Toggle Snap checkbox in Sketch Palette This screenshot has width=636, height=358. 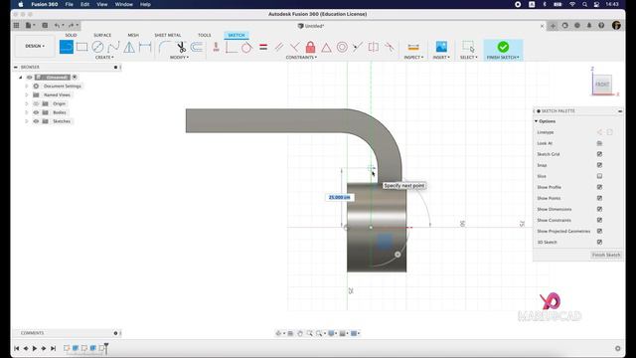point(599,165)
